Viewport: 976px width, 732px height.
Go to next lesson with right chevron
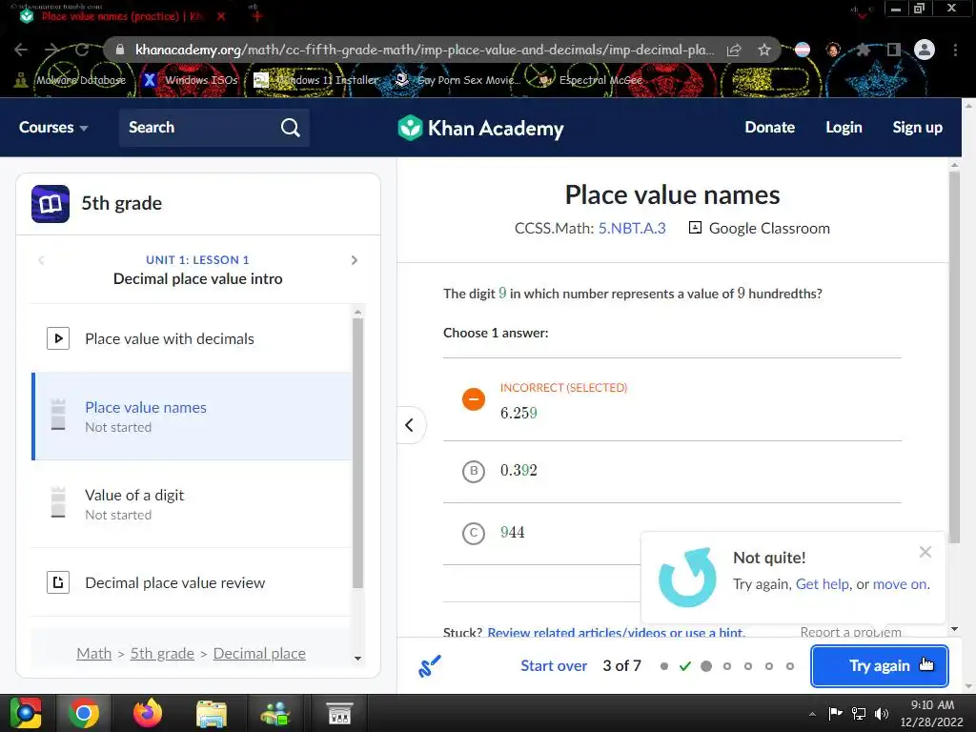tap(355, 260)
